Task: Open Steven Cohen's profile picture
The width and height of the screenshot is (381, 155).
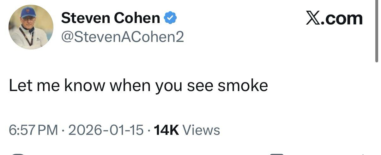Action: pos(31,27)
